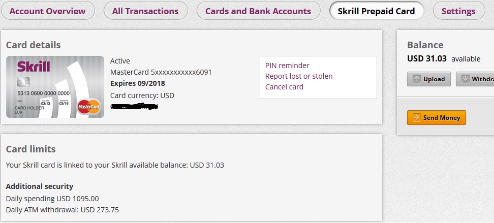The width and height of the screenshot is (494, 223).
Task: Open the Account Overview tab
Action: (x=47, y=11)
